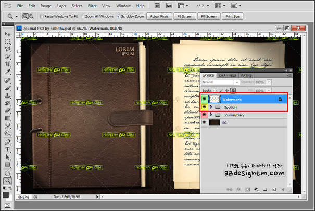The height and width of the screenshot is (211, 315).
Task: Select the History Brush tool
Action: coord(7,103)
